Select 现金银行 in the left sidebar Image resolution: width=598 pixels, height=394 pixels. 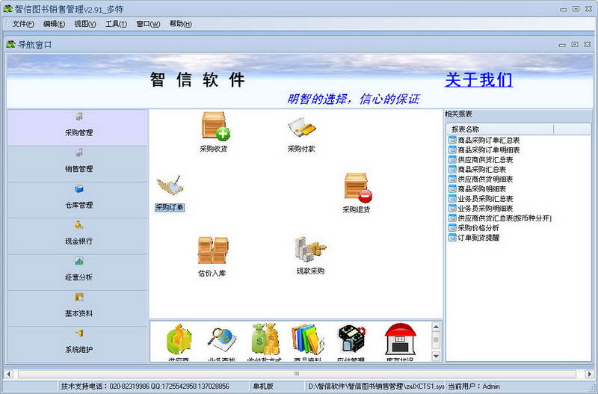click(78, 236)
